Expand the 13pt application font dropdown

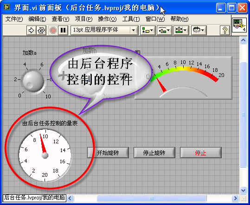point(134,30)
